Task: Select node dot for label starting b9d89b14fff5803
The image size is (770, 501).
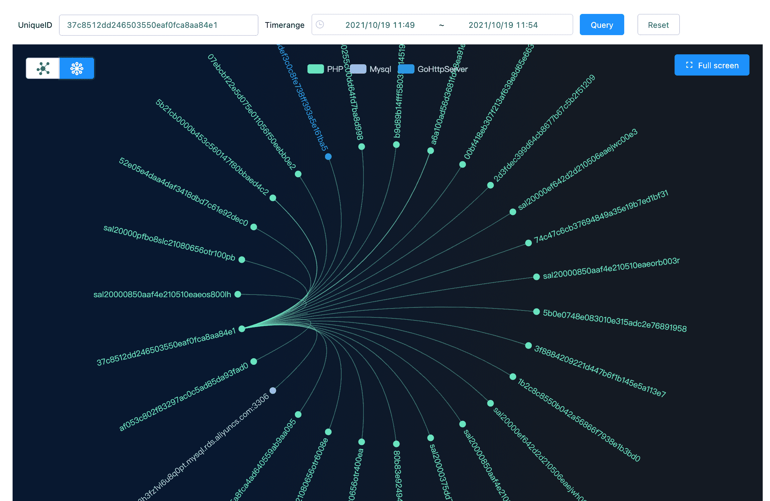Action: 396,145
